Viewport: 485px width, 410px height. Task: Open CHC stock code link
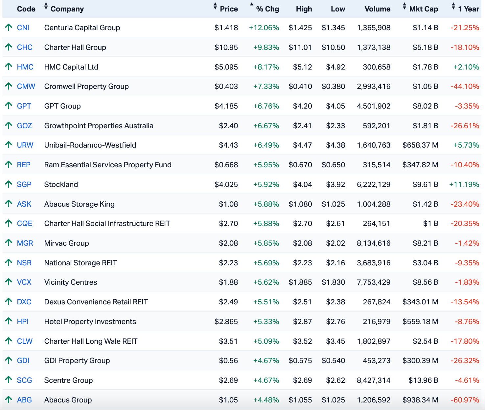click(25, 47)
